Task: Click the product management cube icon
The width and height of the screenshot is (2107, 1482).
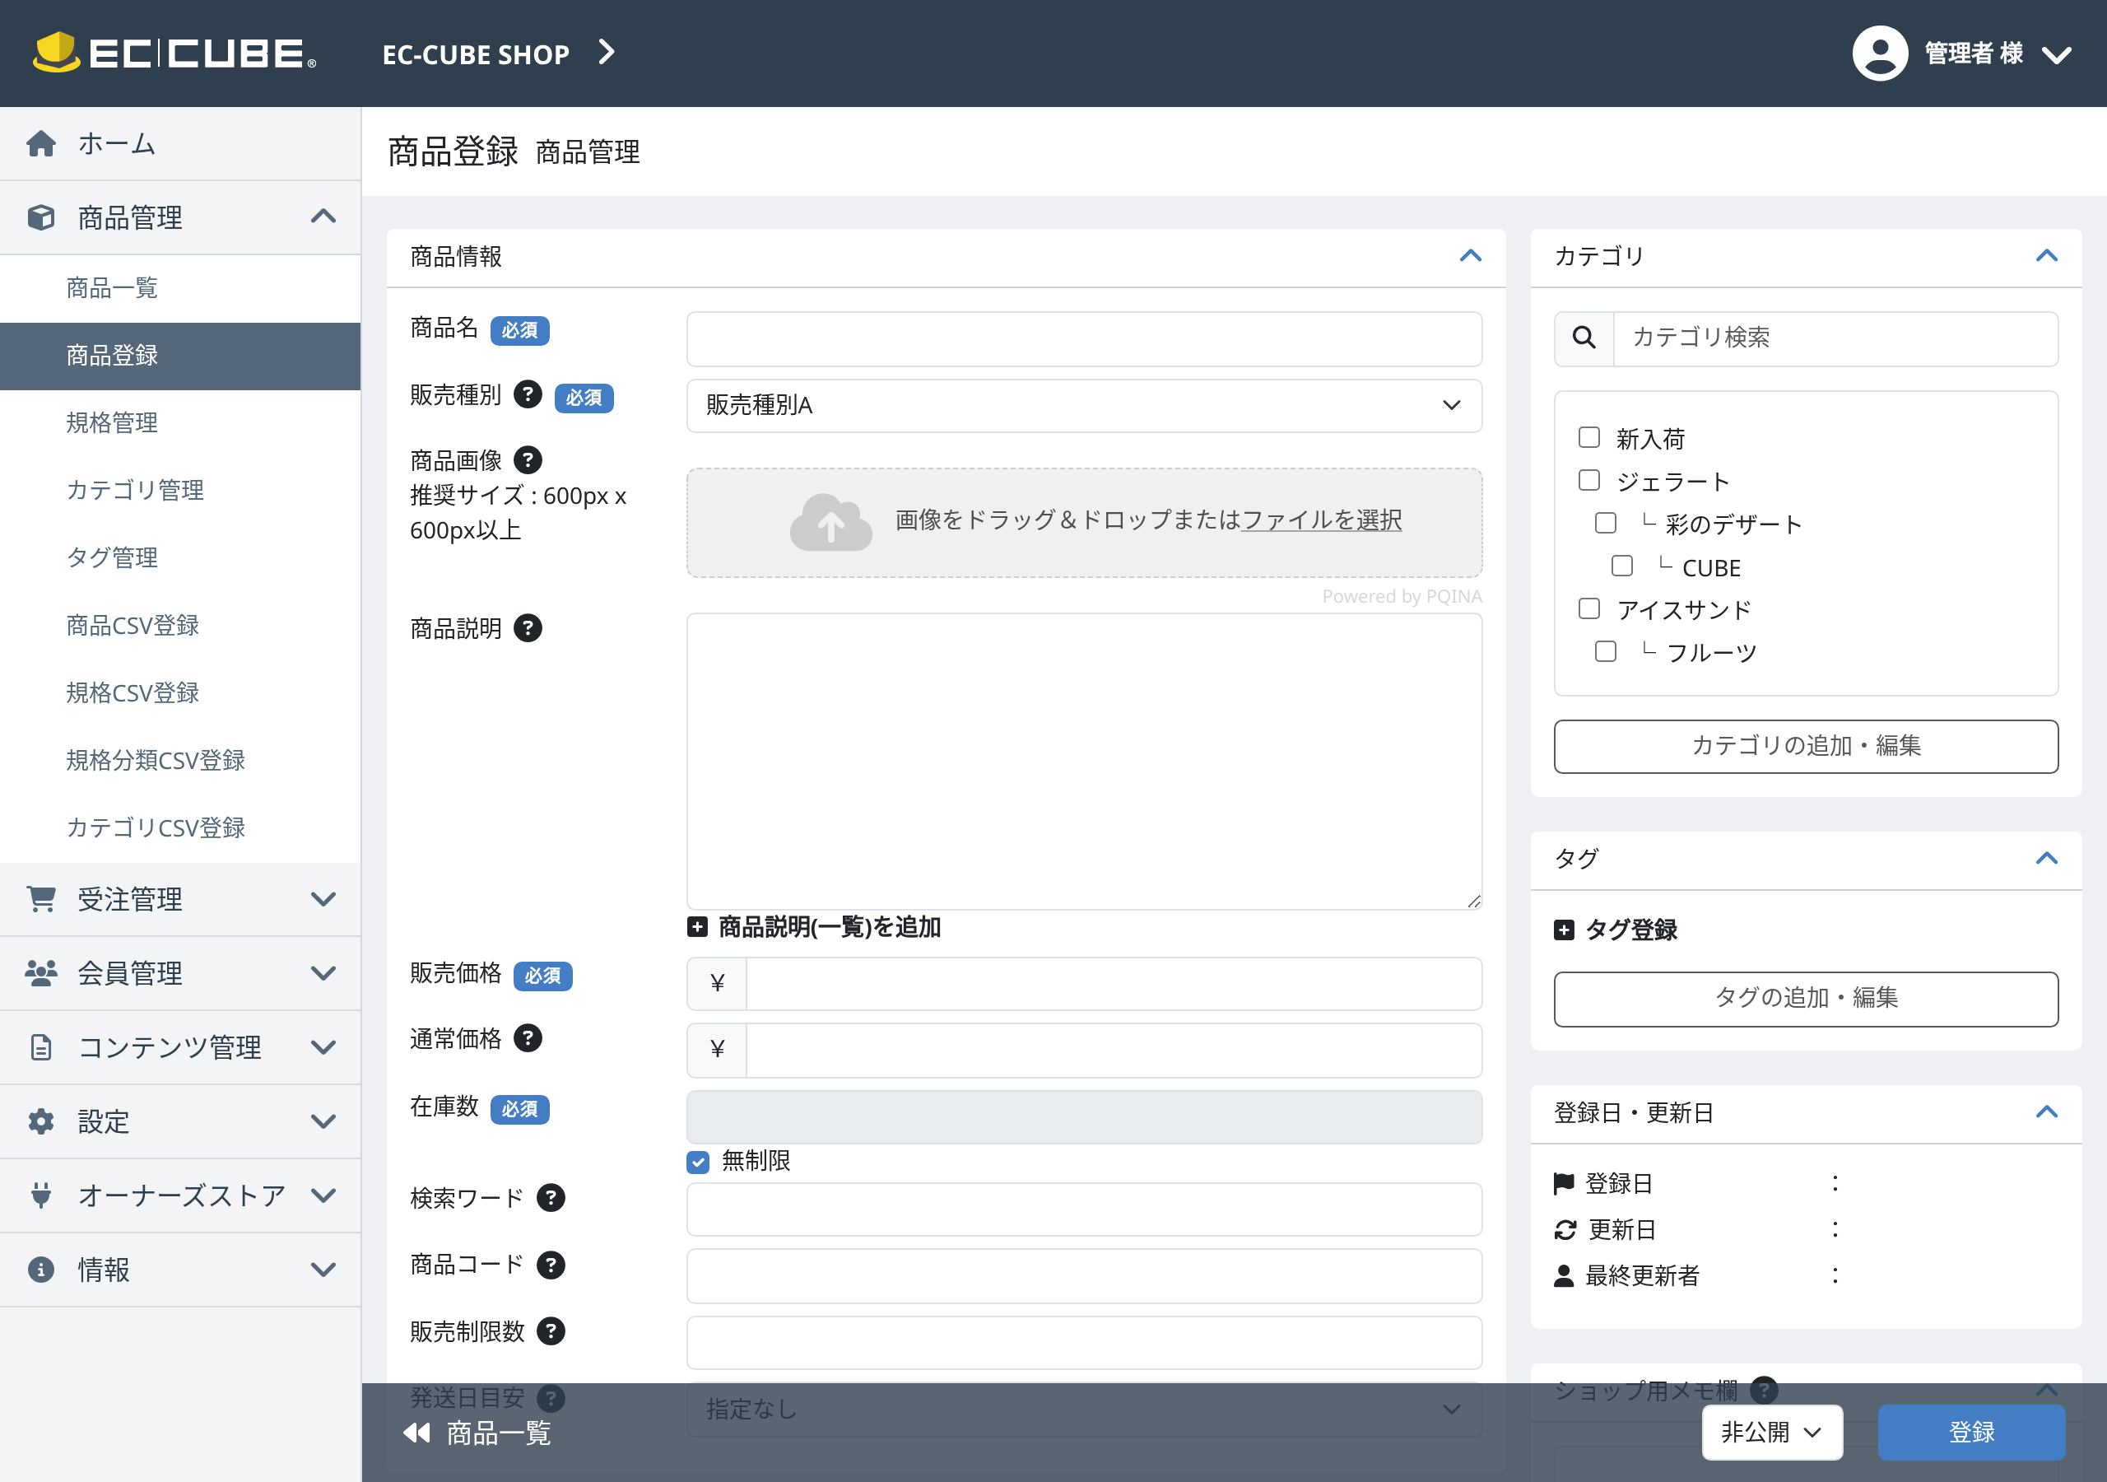Action: tap(41, 217)
